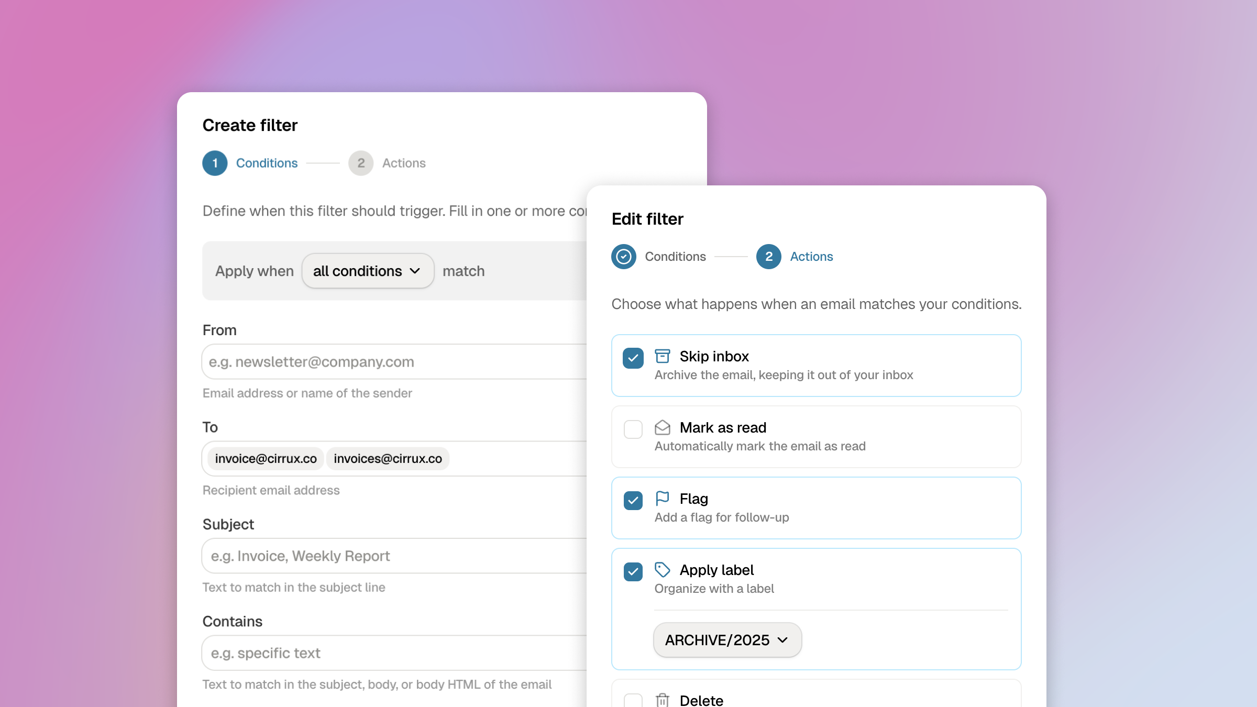The width and height of the screenshot is (1257, 707).
Task: Uncheck the Skip inbox checkbox
Action: pos(633,358)
